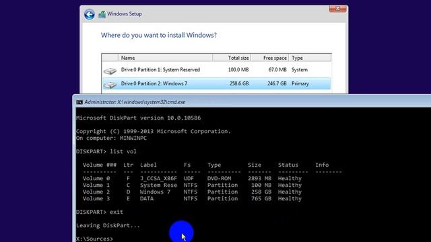Click the 'DISKPART> list vol' command line
Image resolution: width=431 pixels, height=242 pixels.
(x=106, y=151)
